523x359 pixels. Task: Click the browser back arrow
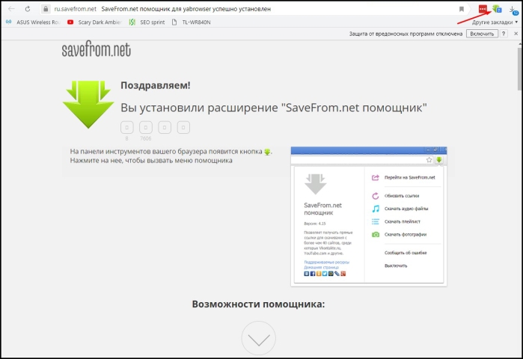tap(11, 9)
